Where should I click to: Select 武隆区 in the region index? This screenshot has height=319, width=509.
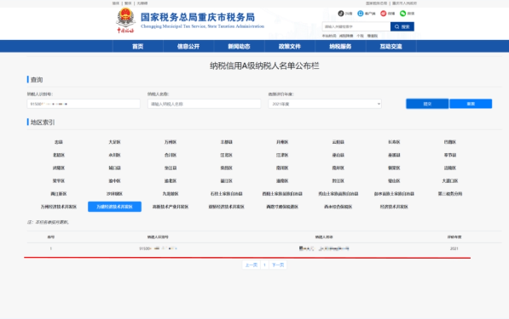[59, 168]
